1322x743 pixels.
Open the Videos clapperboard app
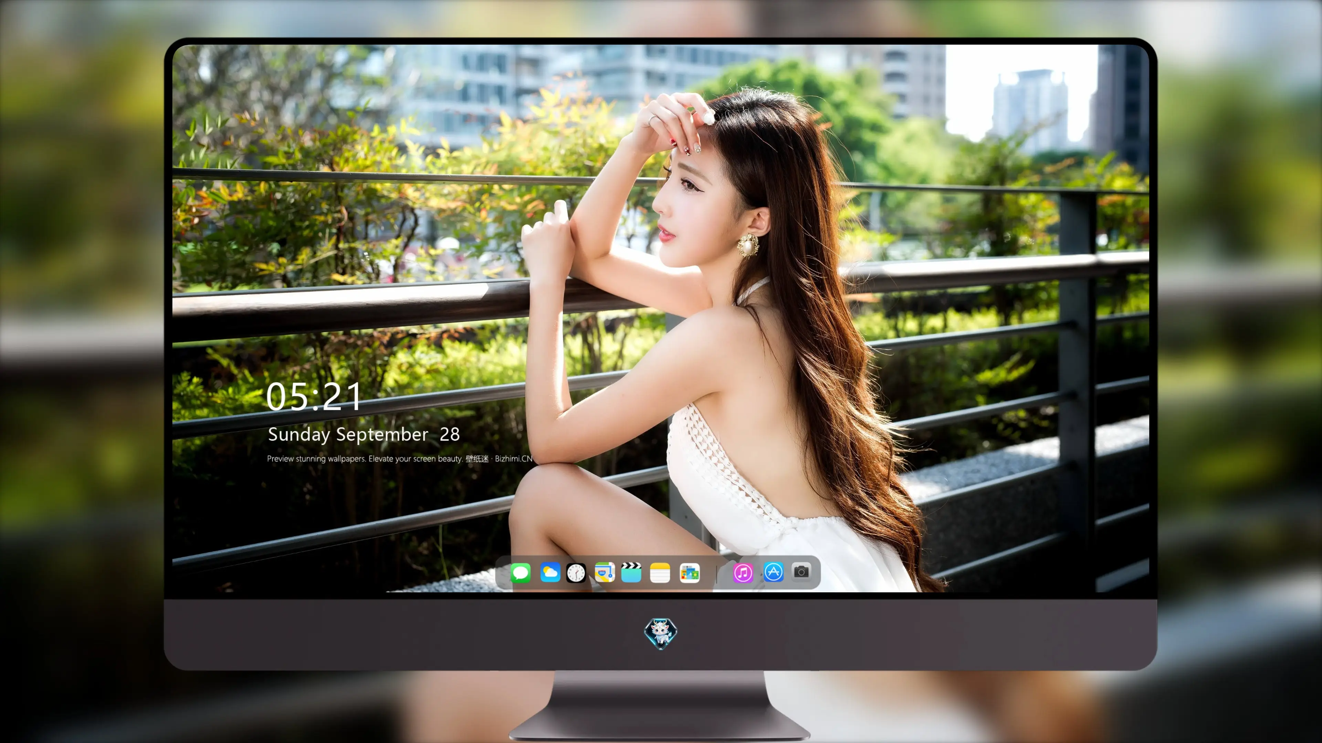(x=631, y=572)
